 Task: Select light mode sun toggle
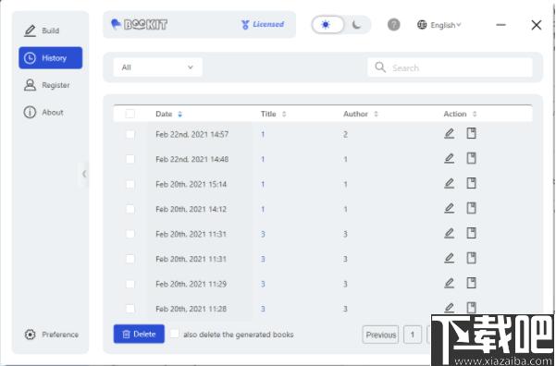(327, 25)
